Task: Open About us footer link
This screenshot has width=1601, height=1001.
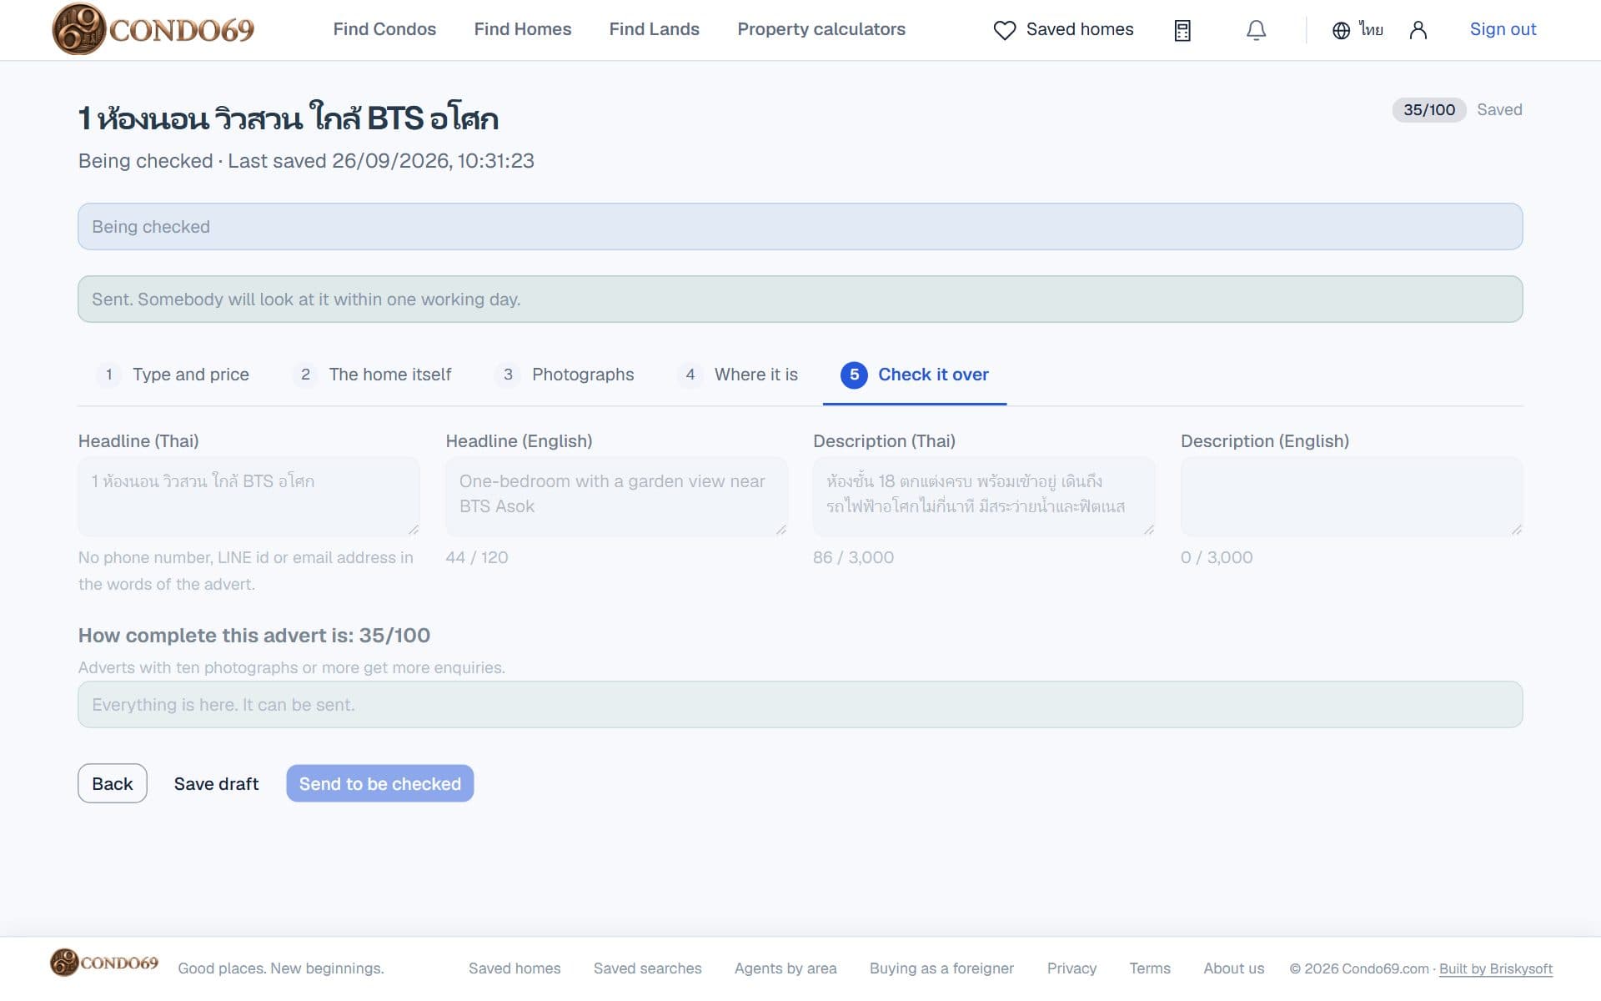Action: click(1234, 968)
